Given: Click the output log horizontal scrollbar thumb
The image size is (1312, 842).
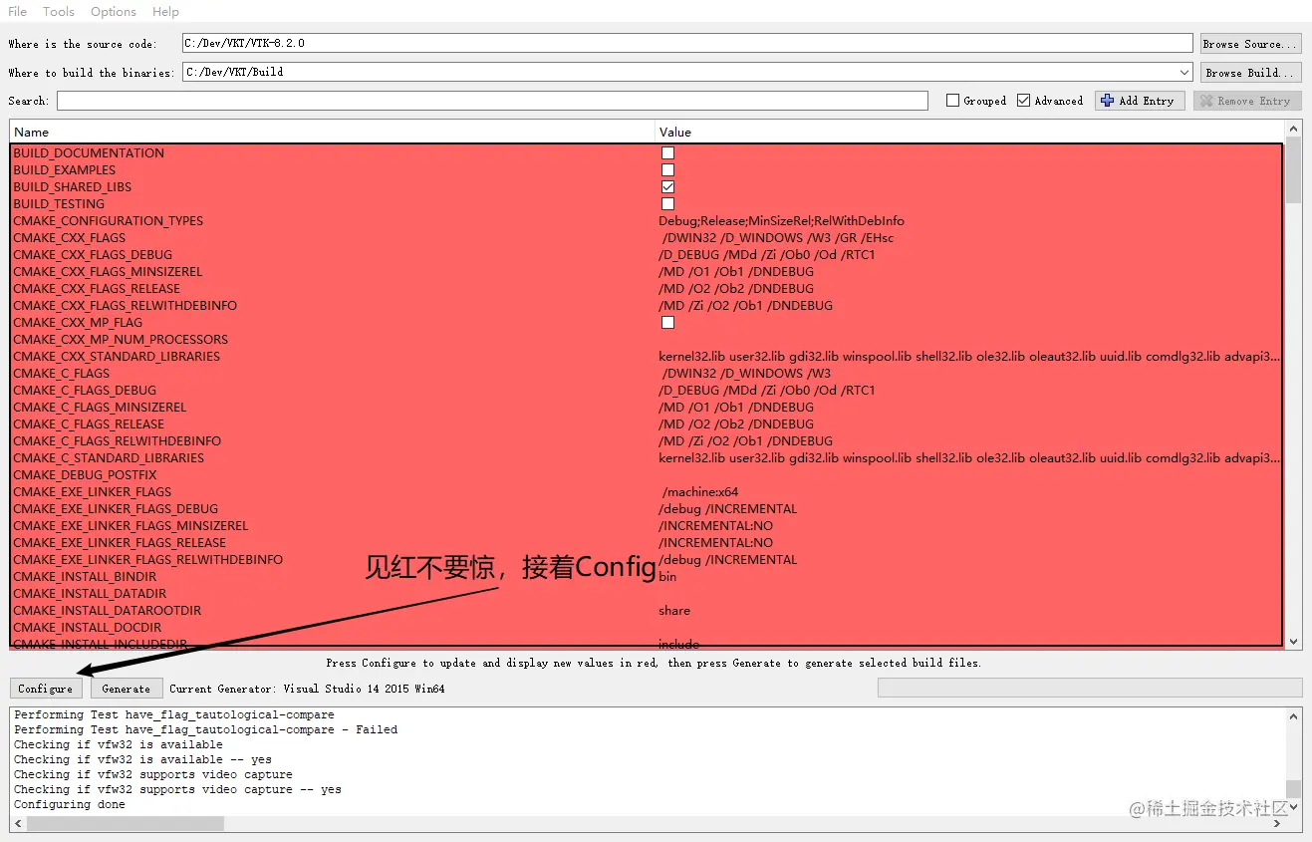Looking at the screenshot, I should pyautogui.click(x=126, y=823).
